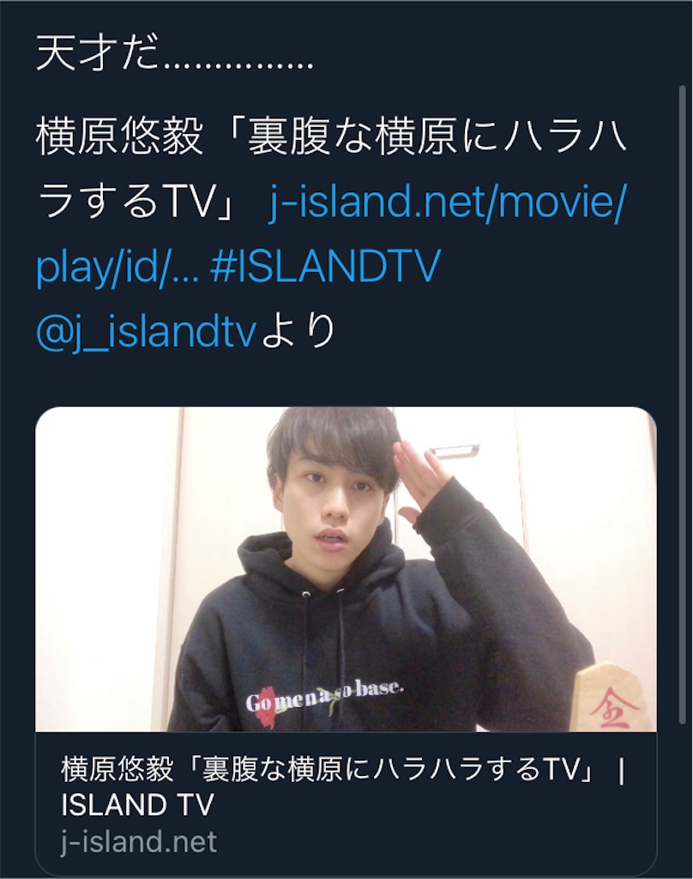Screen dimensions: 693x879
Task: Click the 横原悠毅 name in tweet text
Action: tap(118, 136)
